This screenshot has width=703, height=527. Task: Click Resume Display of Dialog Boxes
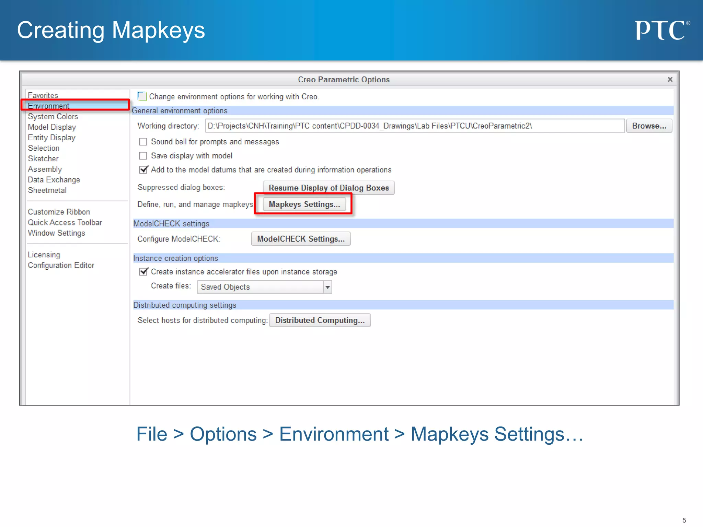click(x=329, y=188)
